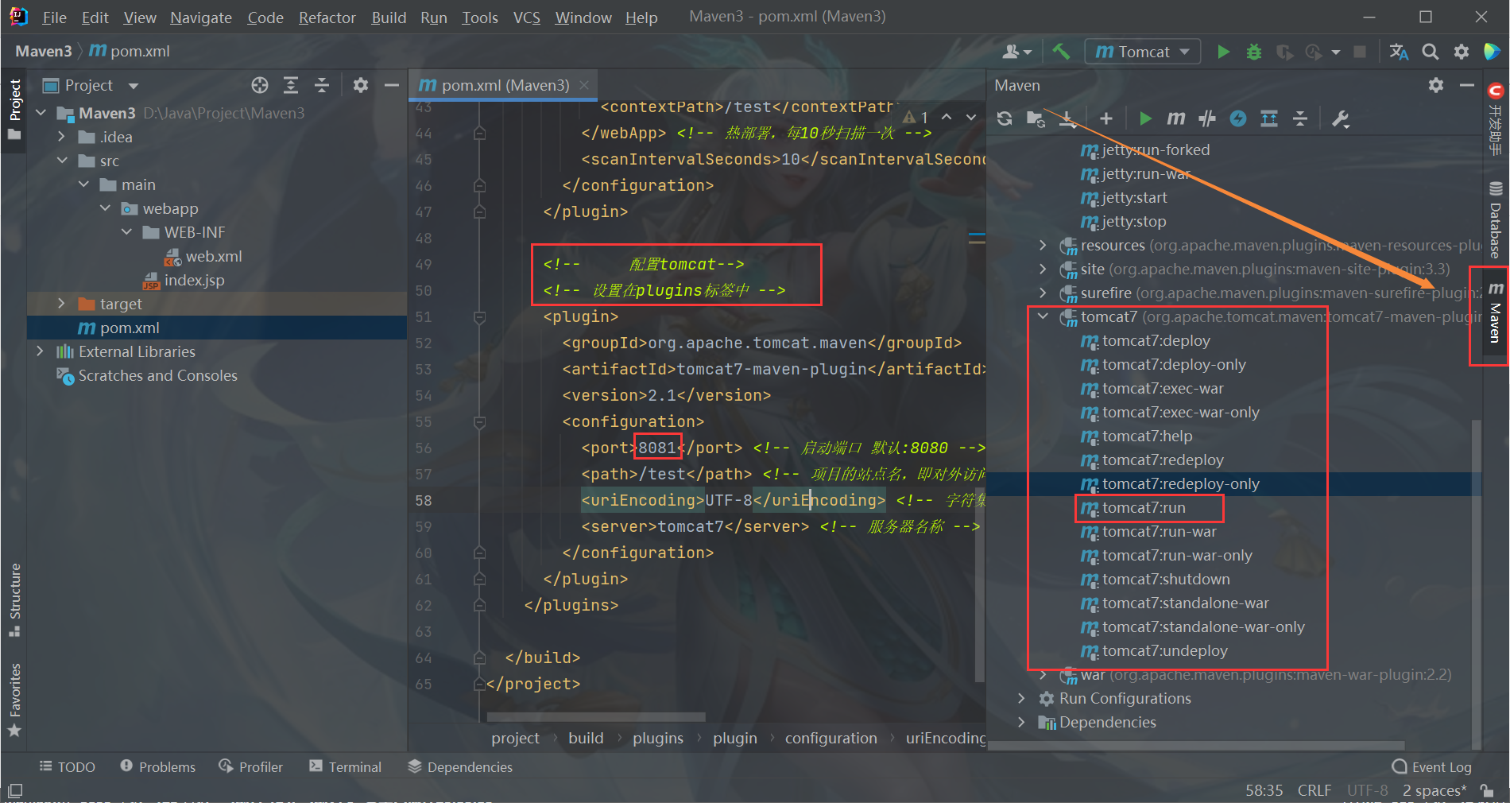Viewport: 1510px width, 803px height.
Task: Open the Terminal tool window
Action: (x=345, y=766)
